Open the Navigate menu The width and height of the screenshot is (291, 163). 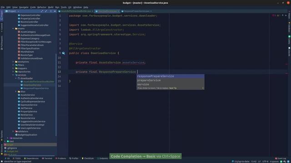pos(24,7)
